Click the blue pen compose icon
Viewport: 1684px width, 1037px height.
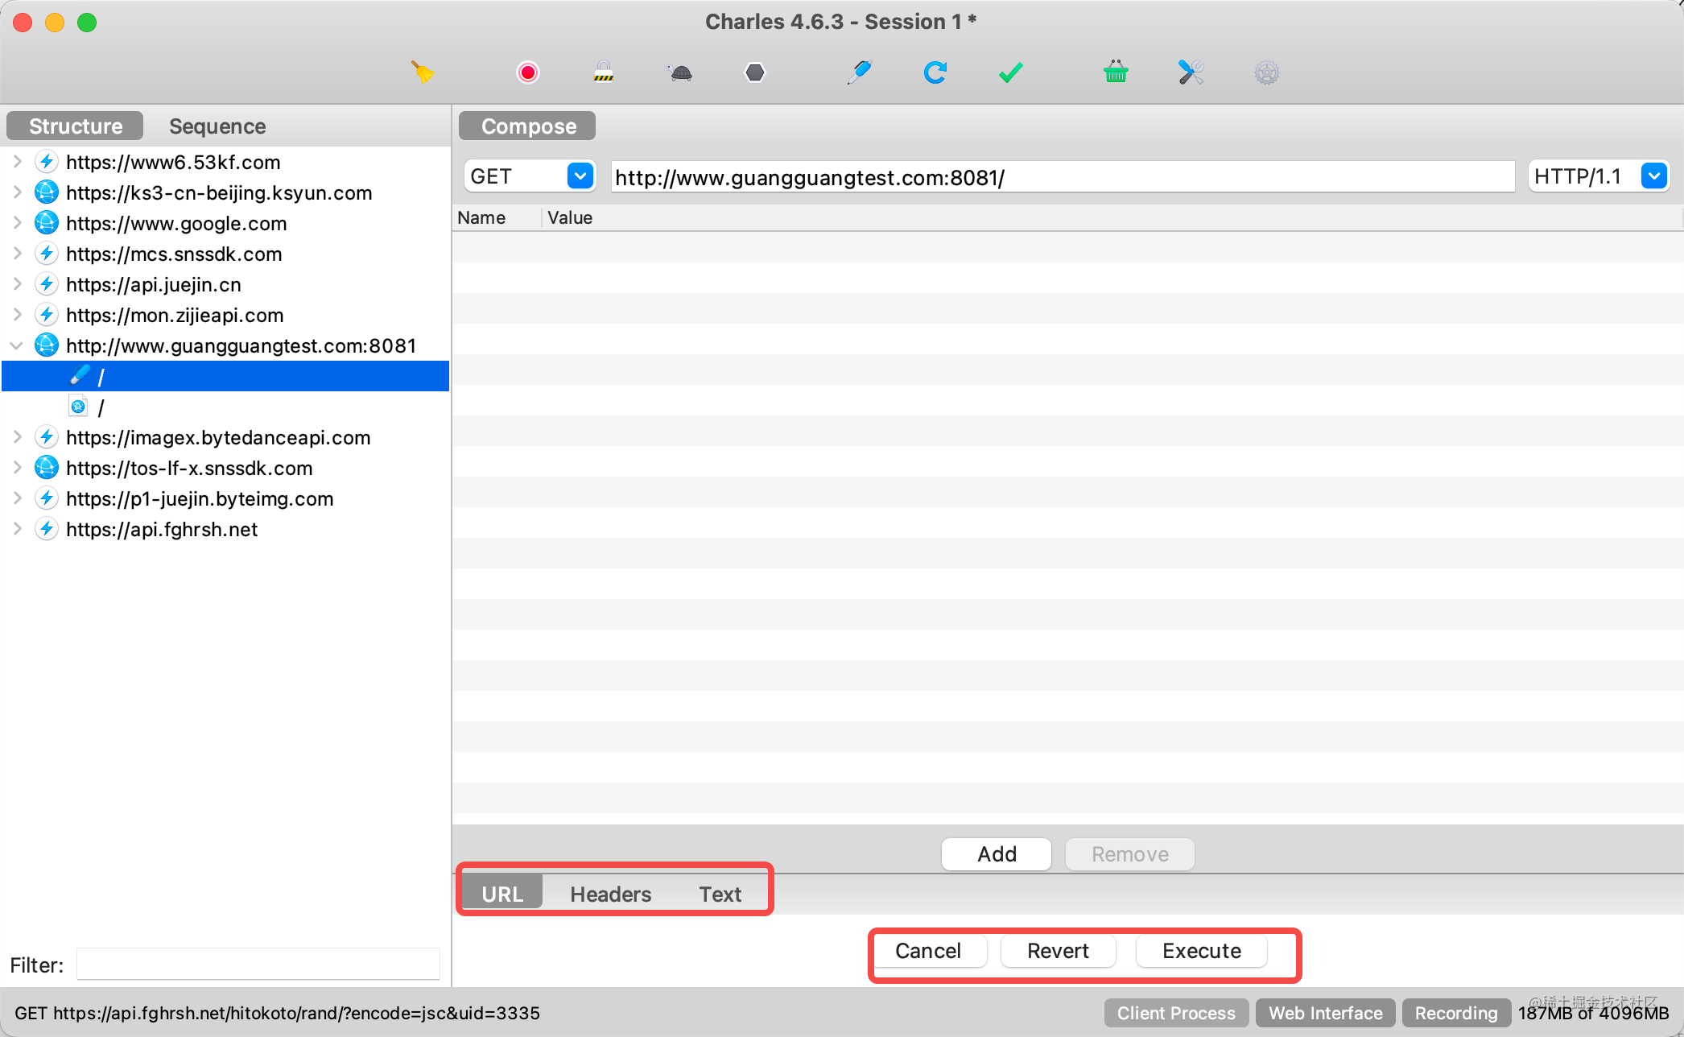click(860, 72)
